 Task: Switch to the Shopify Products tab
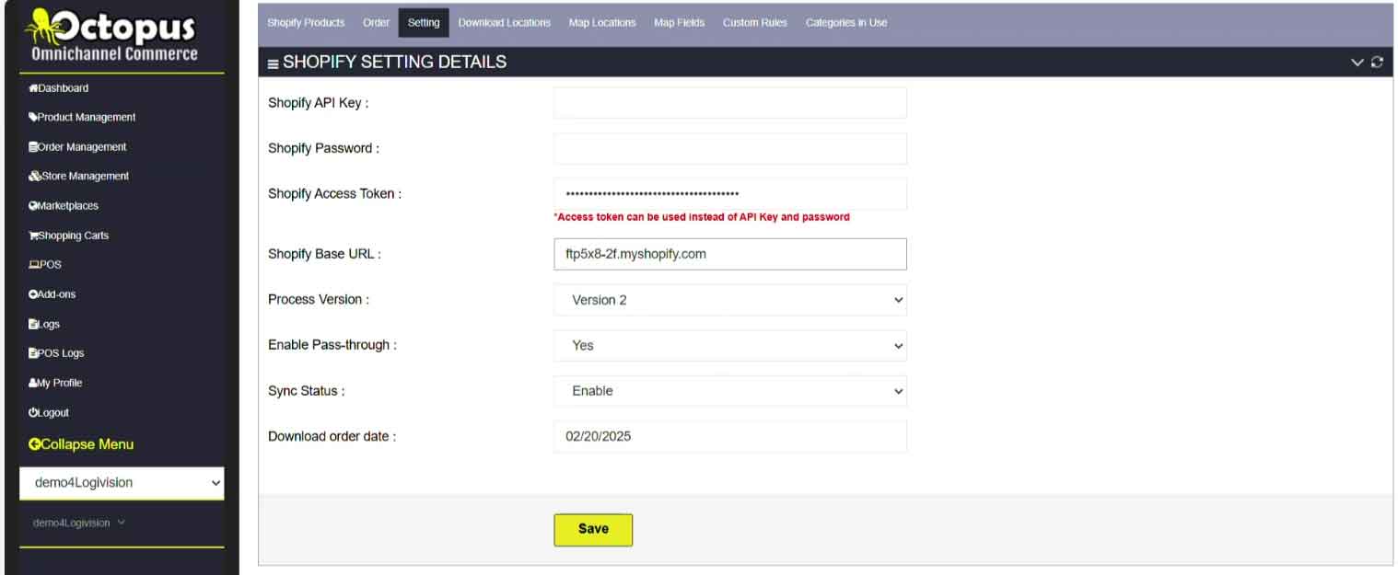[x=306, y=23]
